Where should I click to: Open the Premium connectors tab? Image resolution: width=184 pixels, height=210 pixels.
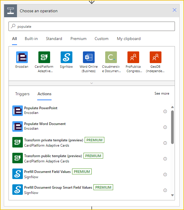[x=79, y=39]
